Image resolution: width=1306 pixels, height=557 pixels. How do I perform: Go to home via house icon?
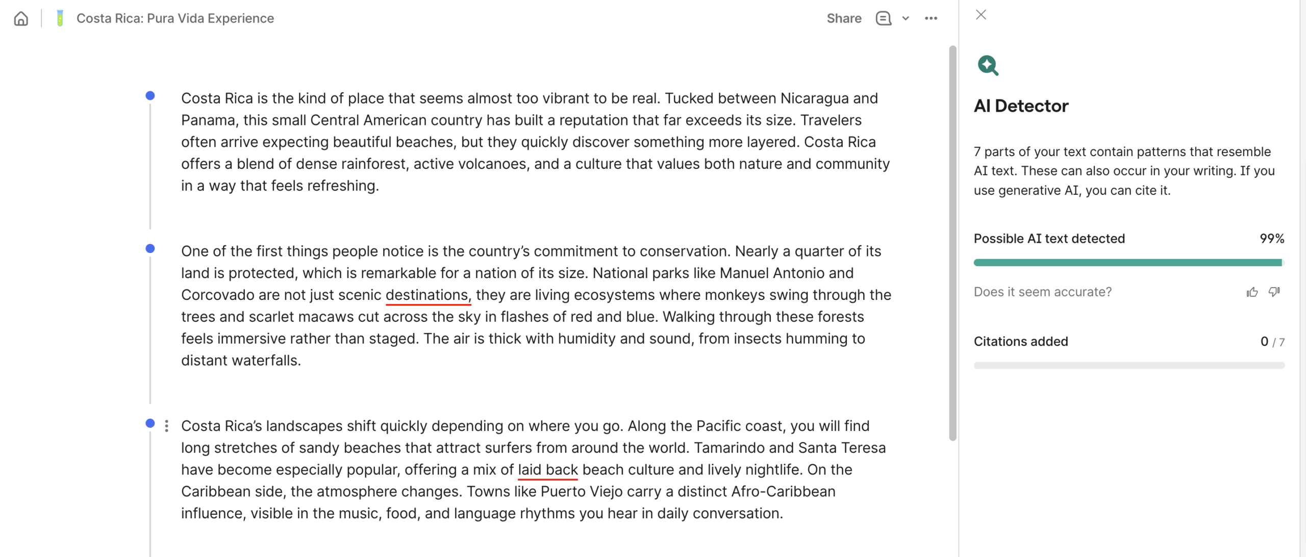coord(21,18)
